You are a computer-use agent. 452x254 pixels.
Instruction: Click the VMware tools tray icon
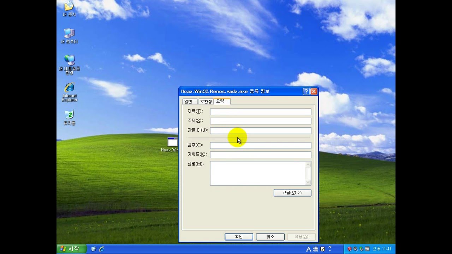pos(367,249)
